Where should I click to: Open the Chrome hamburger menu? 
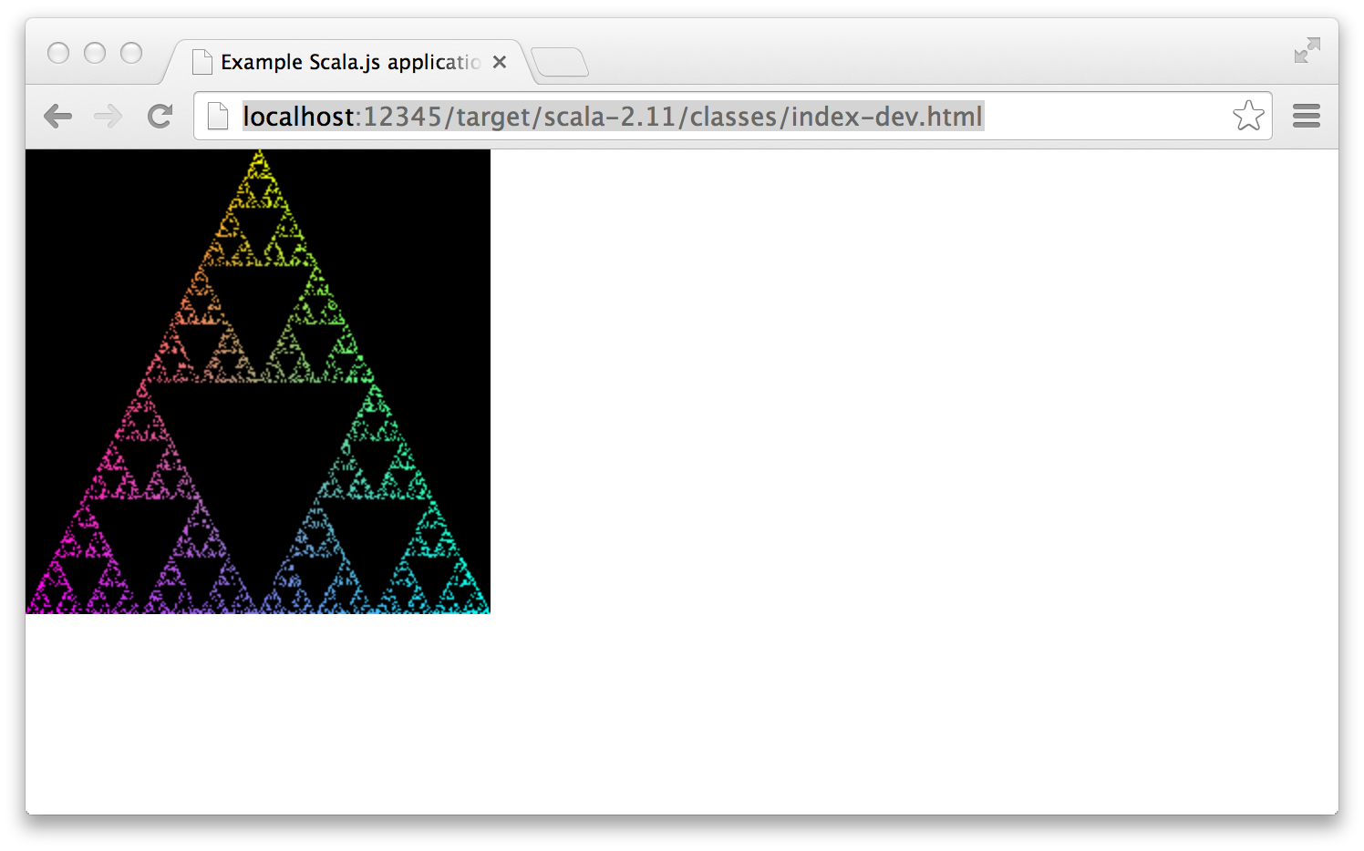coord(1306,116)
